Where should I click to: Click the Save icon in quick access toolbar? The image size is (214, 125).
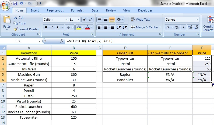pos(15,4)
